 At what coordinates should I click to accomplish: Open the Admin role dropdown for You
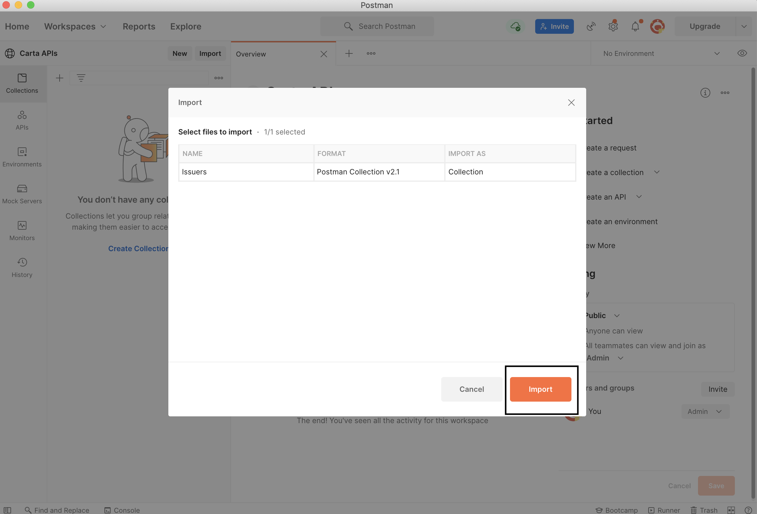click(705, 411)
